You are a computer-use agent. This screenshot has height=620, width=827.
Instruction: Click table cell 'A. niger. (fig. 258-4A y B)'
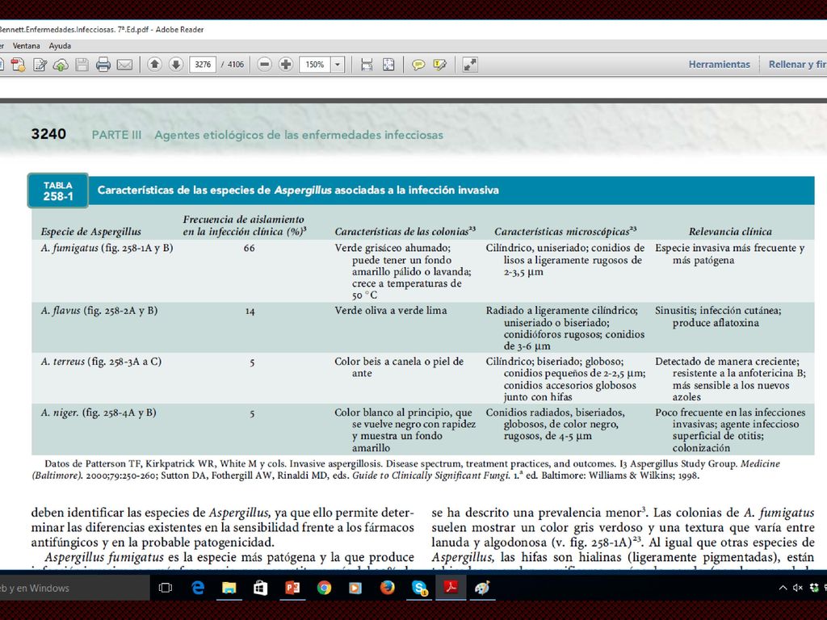tap(99, 413)
